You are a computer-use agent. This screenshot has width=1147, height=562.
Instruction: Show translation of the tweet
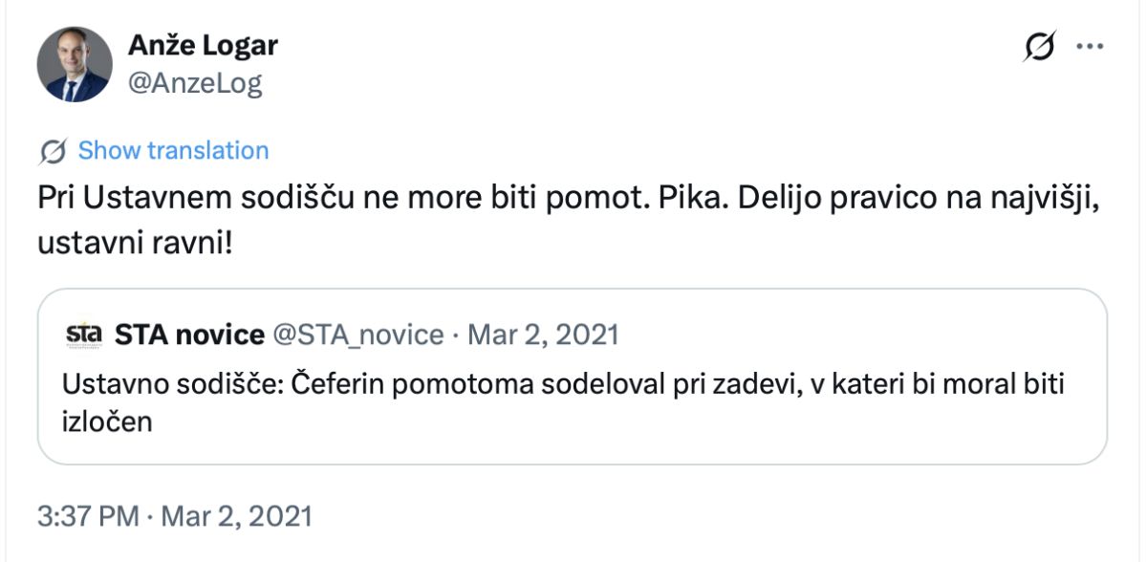pos(173,151)
